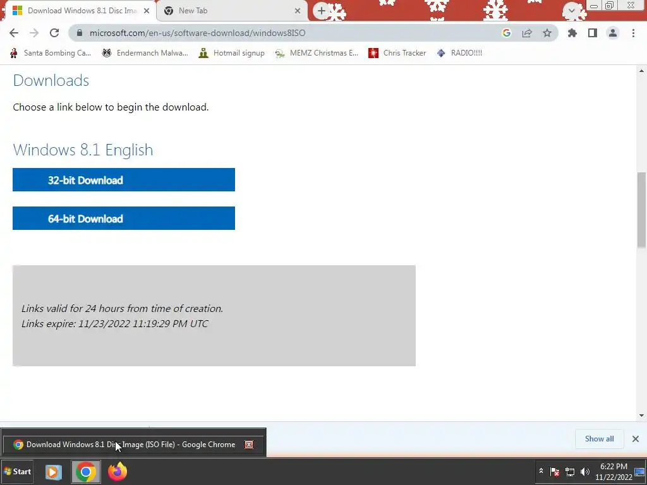This screenshot has height=485, width=647.
Task: Click the scrollbar up arrow
Action: 641,71
